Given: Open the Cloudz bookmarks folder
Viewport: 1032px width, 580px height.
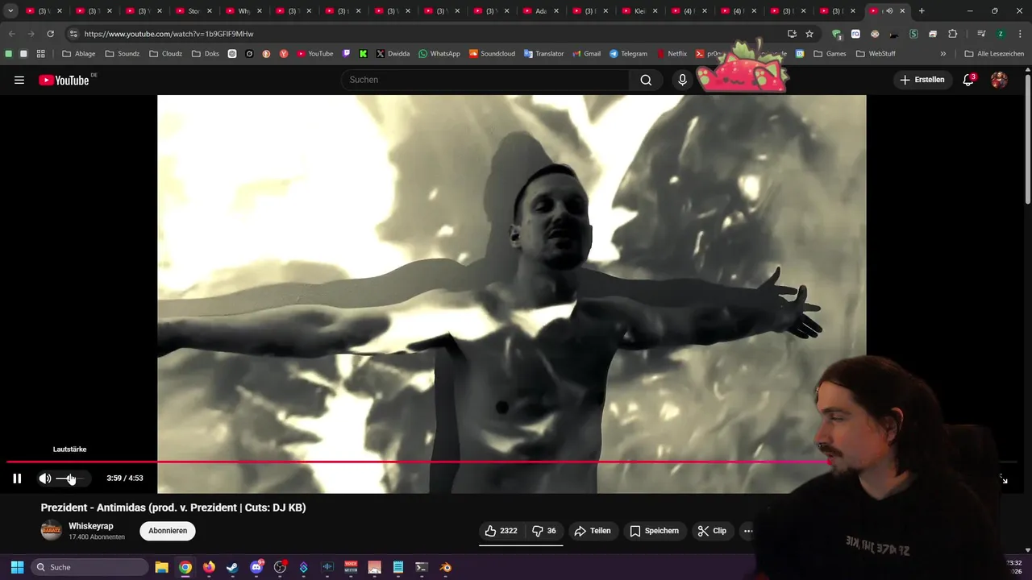Looking at the screenshot, I should click(x=166, y=54).
